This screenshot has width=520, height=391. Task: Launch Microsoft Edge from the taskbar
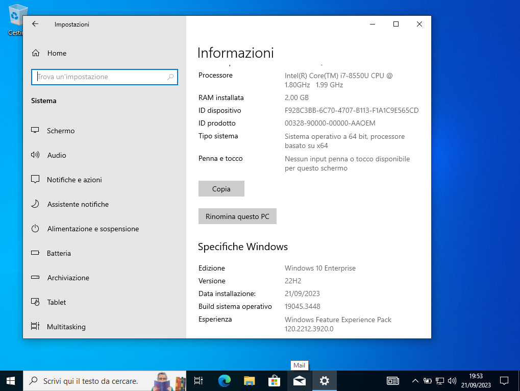point(225,381)
